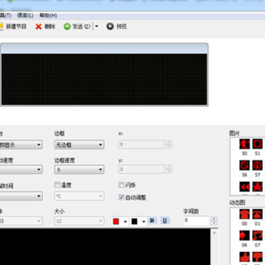Image resolution: width=265 pixels, height=265 pixels.
Task: Pick the black background color swatch
Action: tap(134, 222)
